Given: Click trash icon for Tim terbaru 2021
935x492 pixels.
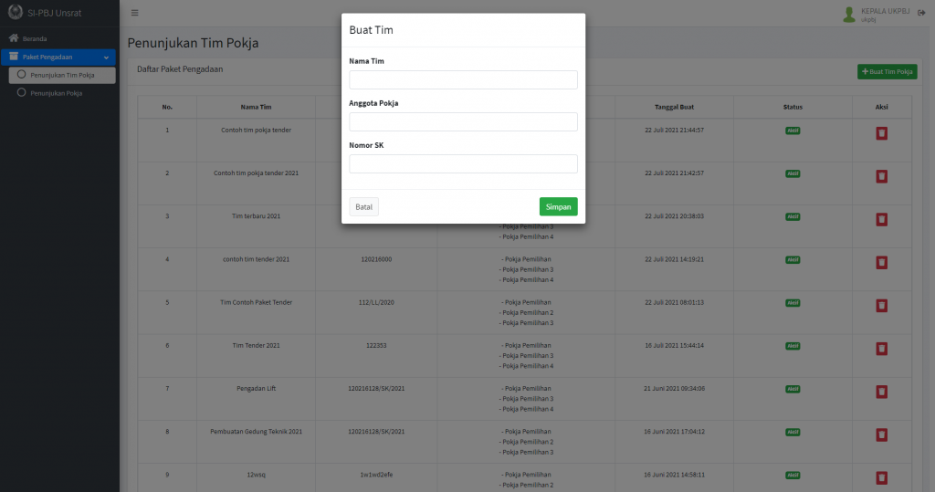Looking at the screenshot, I should coord(881,219).
